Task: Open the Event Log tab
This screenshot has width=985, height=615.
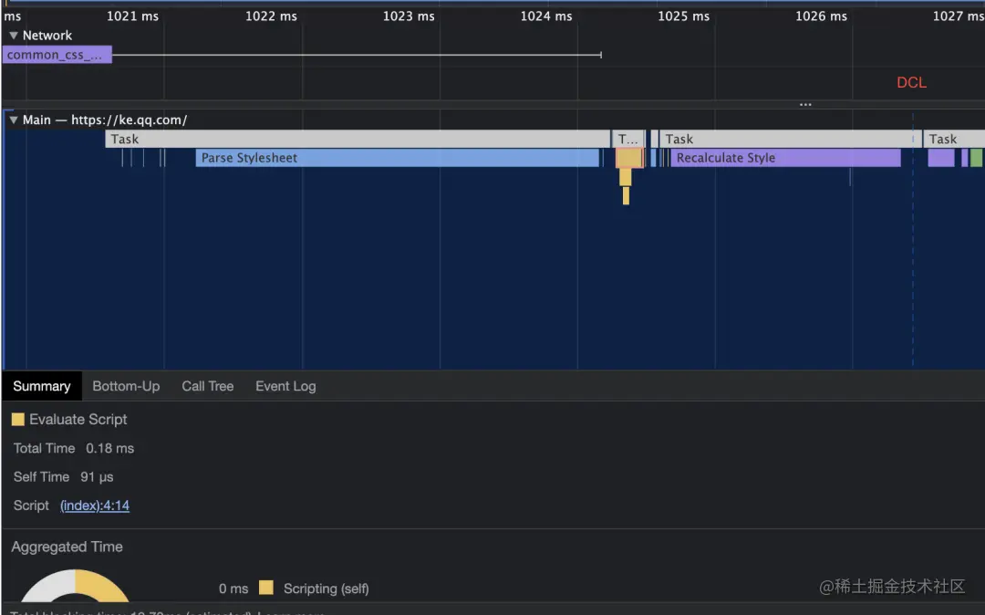Action: 285,386
